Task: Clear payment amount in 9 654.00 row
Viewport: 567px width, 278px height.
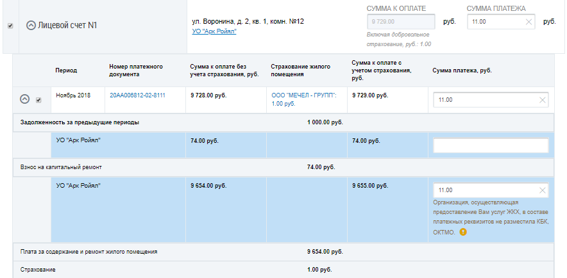Action: (543, 190)
